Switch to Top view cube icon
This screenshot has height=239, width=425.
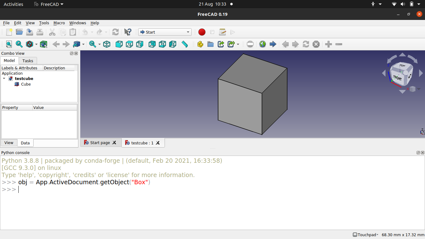[x=129, y=44]
